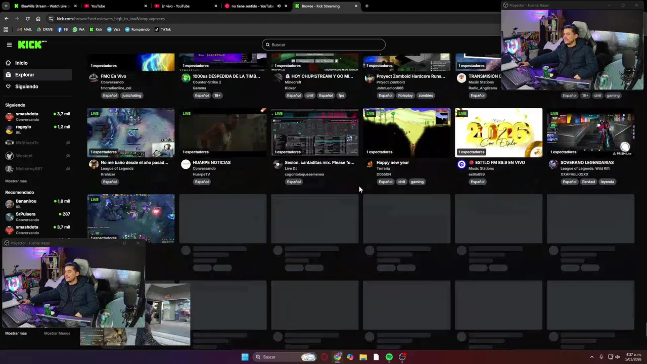This screenshot has width=647, height=364.
Task: Switch to the YouTube tab
Action: 115,6
